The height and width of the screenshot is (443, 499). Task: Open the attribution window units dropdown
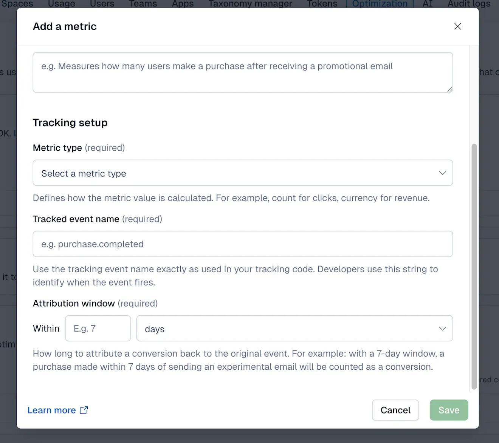294,329
